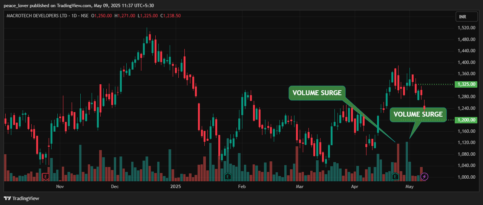The width and height of the screenshot is (483, 205).
Task: Click the 1,200.00 price line label
Action: coord(466,120)
